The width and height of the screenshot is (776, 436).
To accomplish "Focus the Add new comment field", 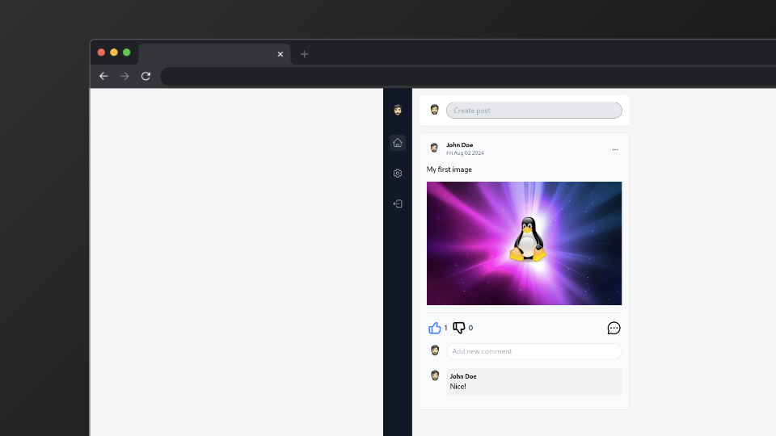I will [534, 351].
